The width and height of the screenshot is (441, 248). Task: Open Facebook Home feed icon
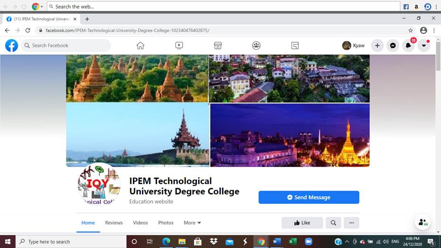click(140, 46)
